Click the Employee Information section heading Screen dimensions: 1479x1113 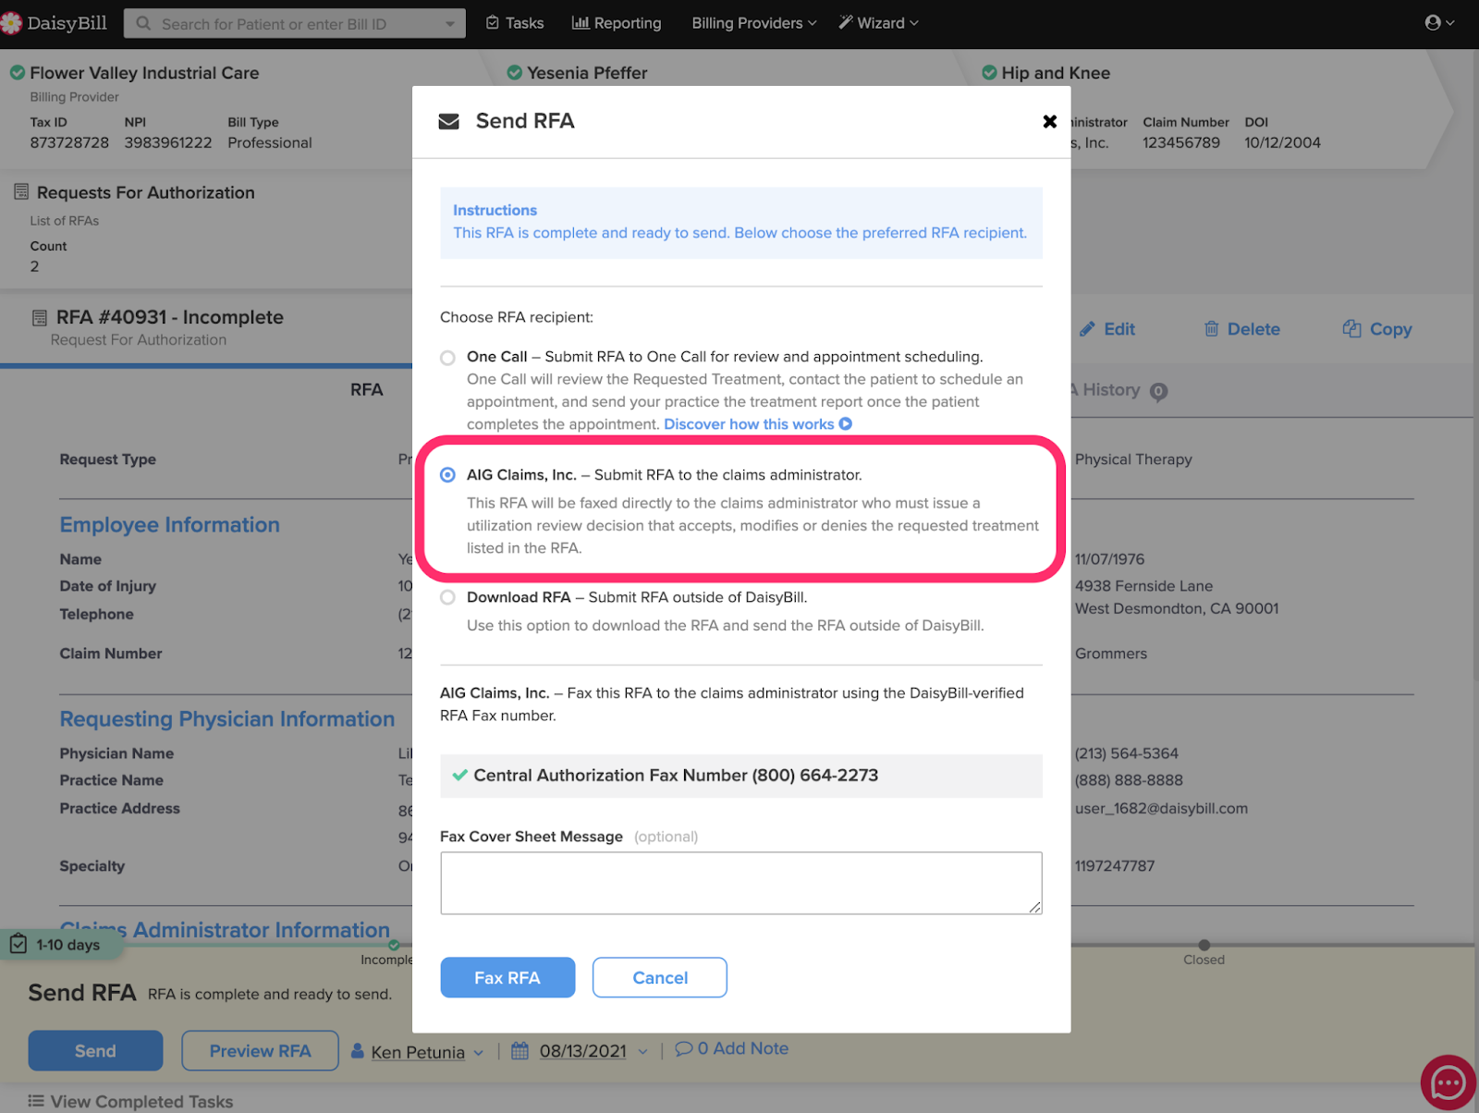[x=170, y=524]
